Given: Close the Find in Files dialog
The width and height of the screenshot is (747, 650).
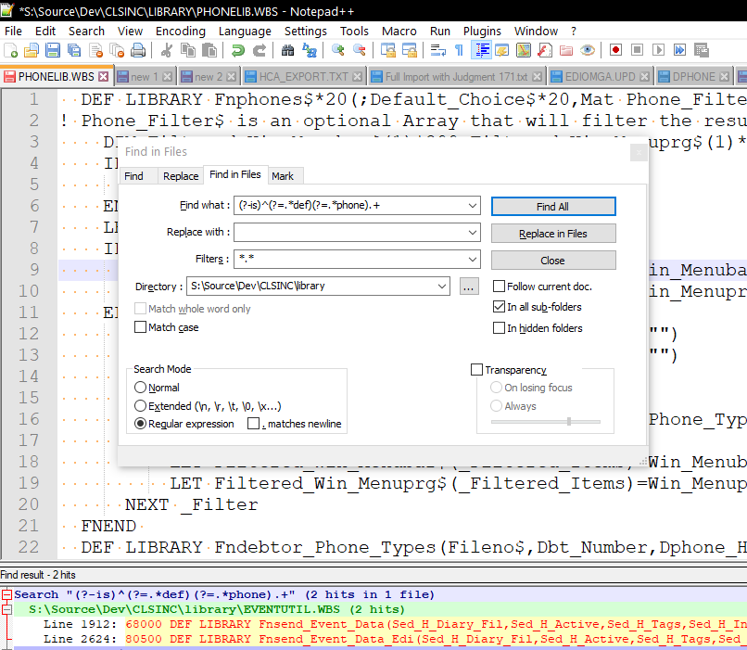Looking at the screenshot, I should click(553, 261).
